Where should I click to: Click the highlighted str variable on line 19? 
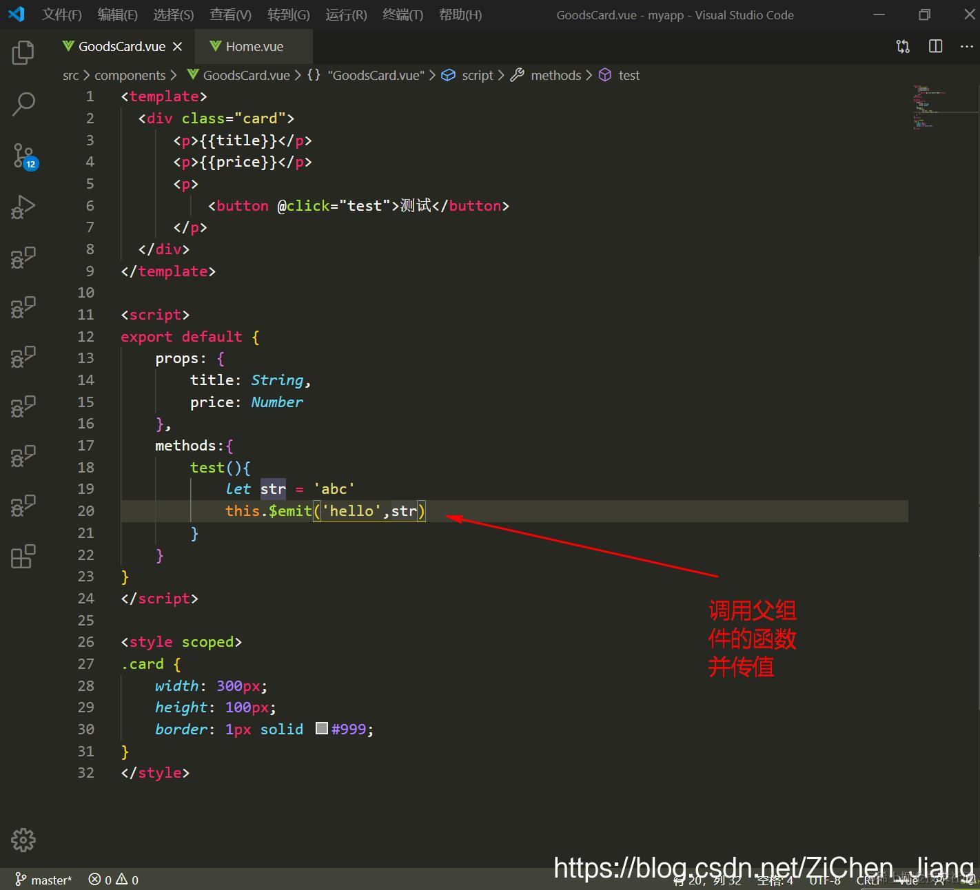pos(273,489)
